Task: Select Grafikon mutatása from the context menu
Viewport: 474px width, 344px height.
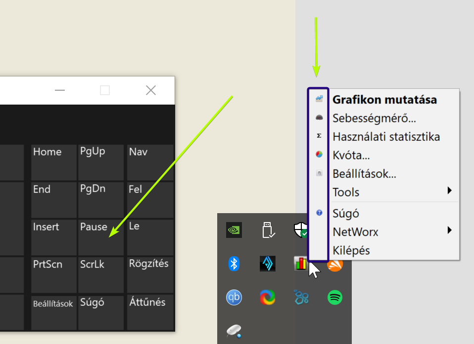Action: tap(384, 100)
